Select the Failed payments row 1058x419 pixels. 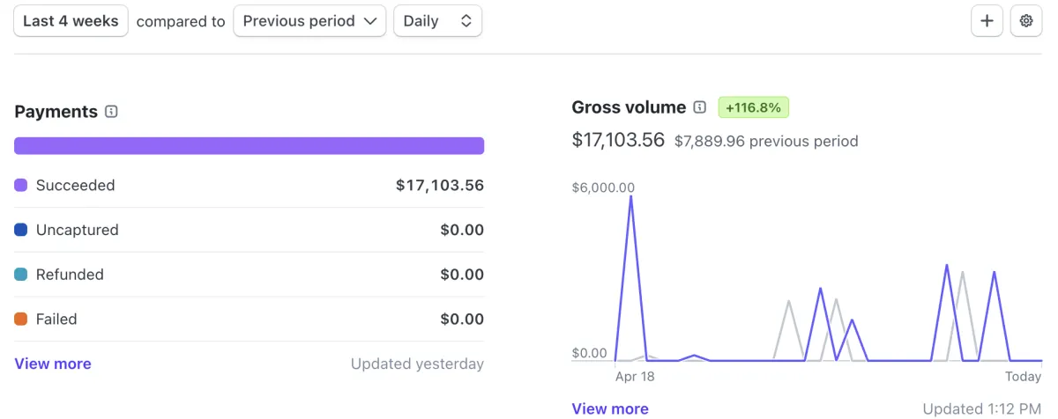[249, 320]
